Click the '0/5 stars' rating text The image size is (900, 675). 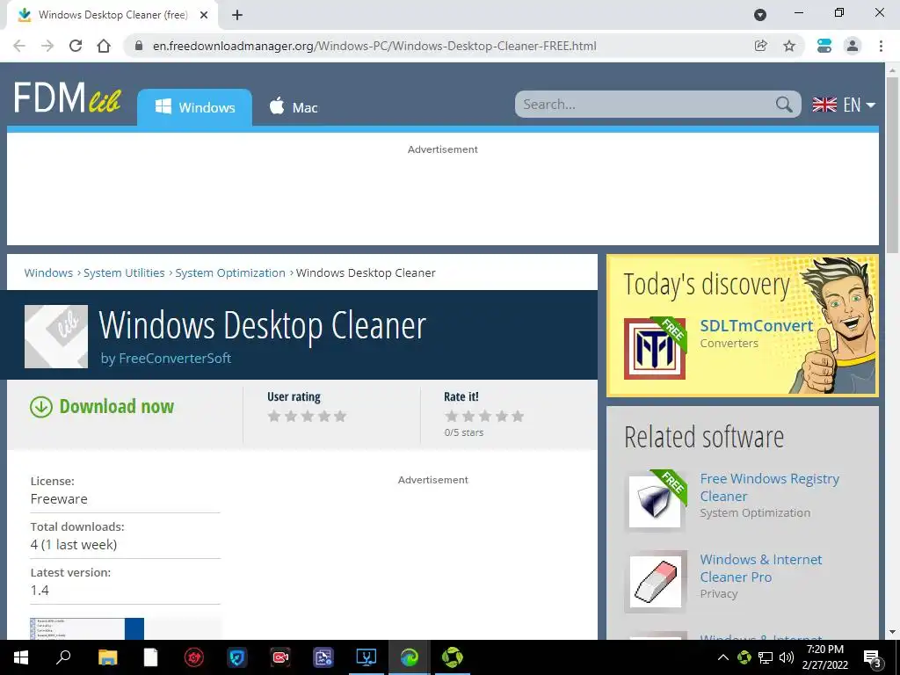coord(464,432)
